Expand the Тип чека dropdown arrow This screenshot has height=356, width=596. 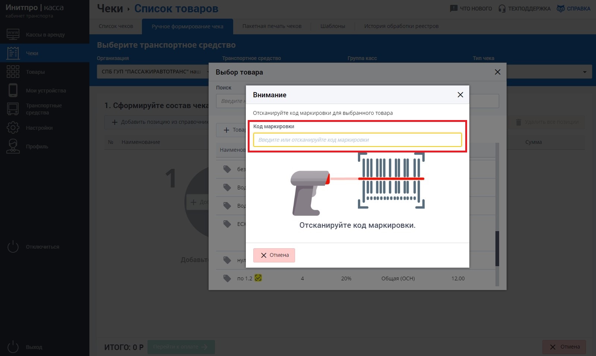pos(585,72)
